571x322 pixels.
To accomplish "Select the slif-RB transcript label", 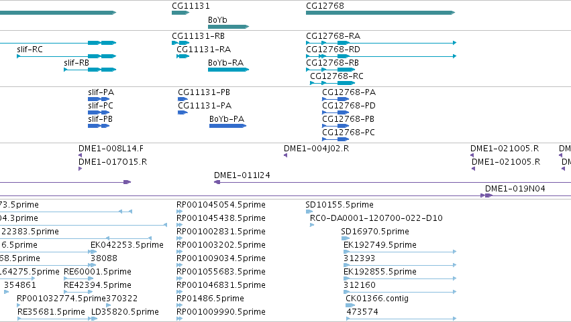I will tap(76, 63).
